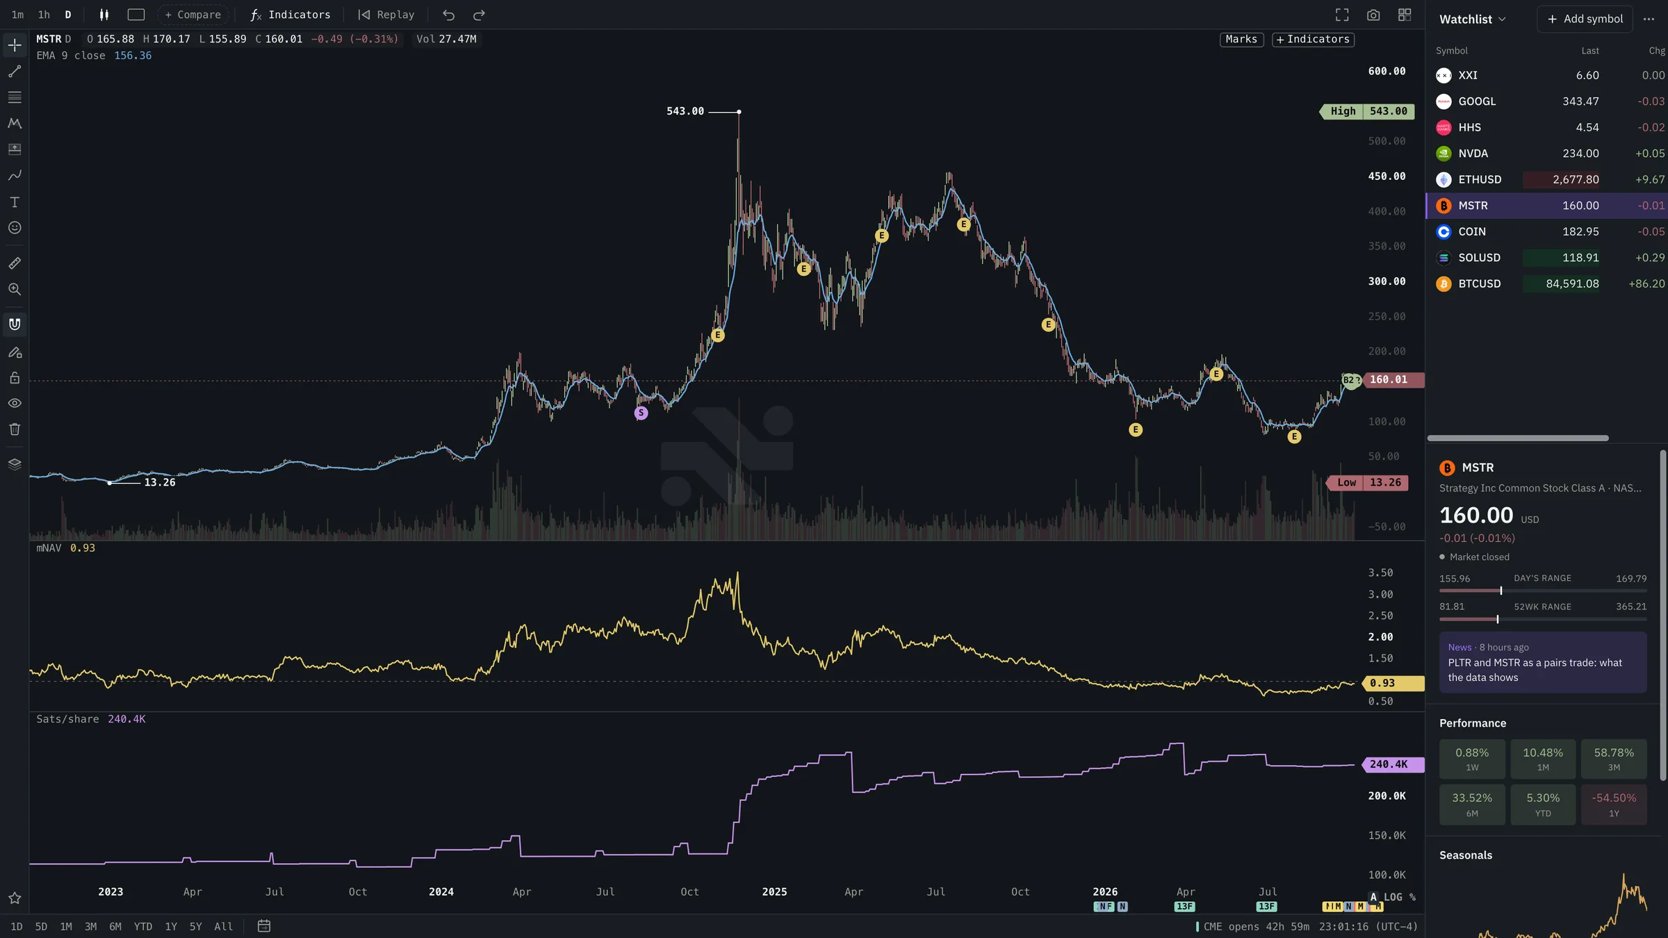Select the BTCUSD row in the watchlist

[x=1547, y=283]
